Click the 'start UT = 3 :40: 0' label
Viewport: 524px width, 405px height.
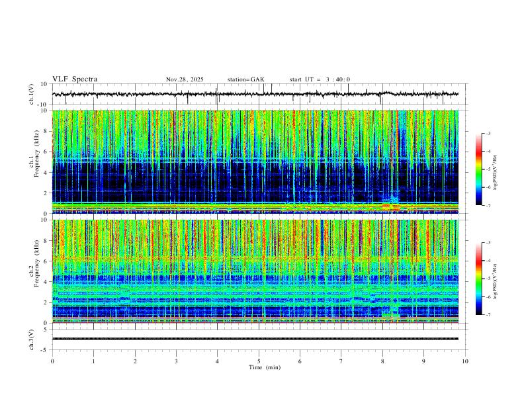[320, 79]
